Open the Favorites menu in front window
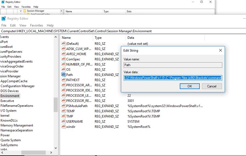The image size is (246, 156). click(36, 25)
